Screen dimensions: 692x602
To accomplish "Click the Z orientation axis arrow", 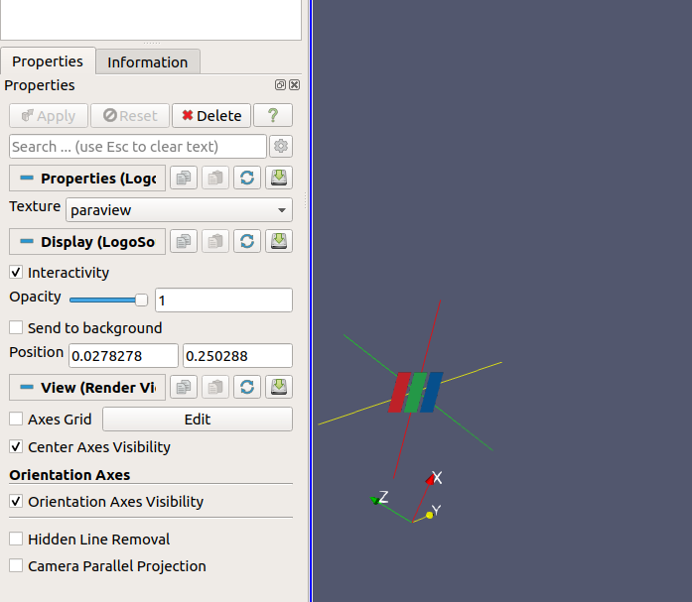I will click(375, 500).
